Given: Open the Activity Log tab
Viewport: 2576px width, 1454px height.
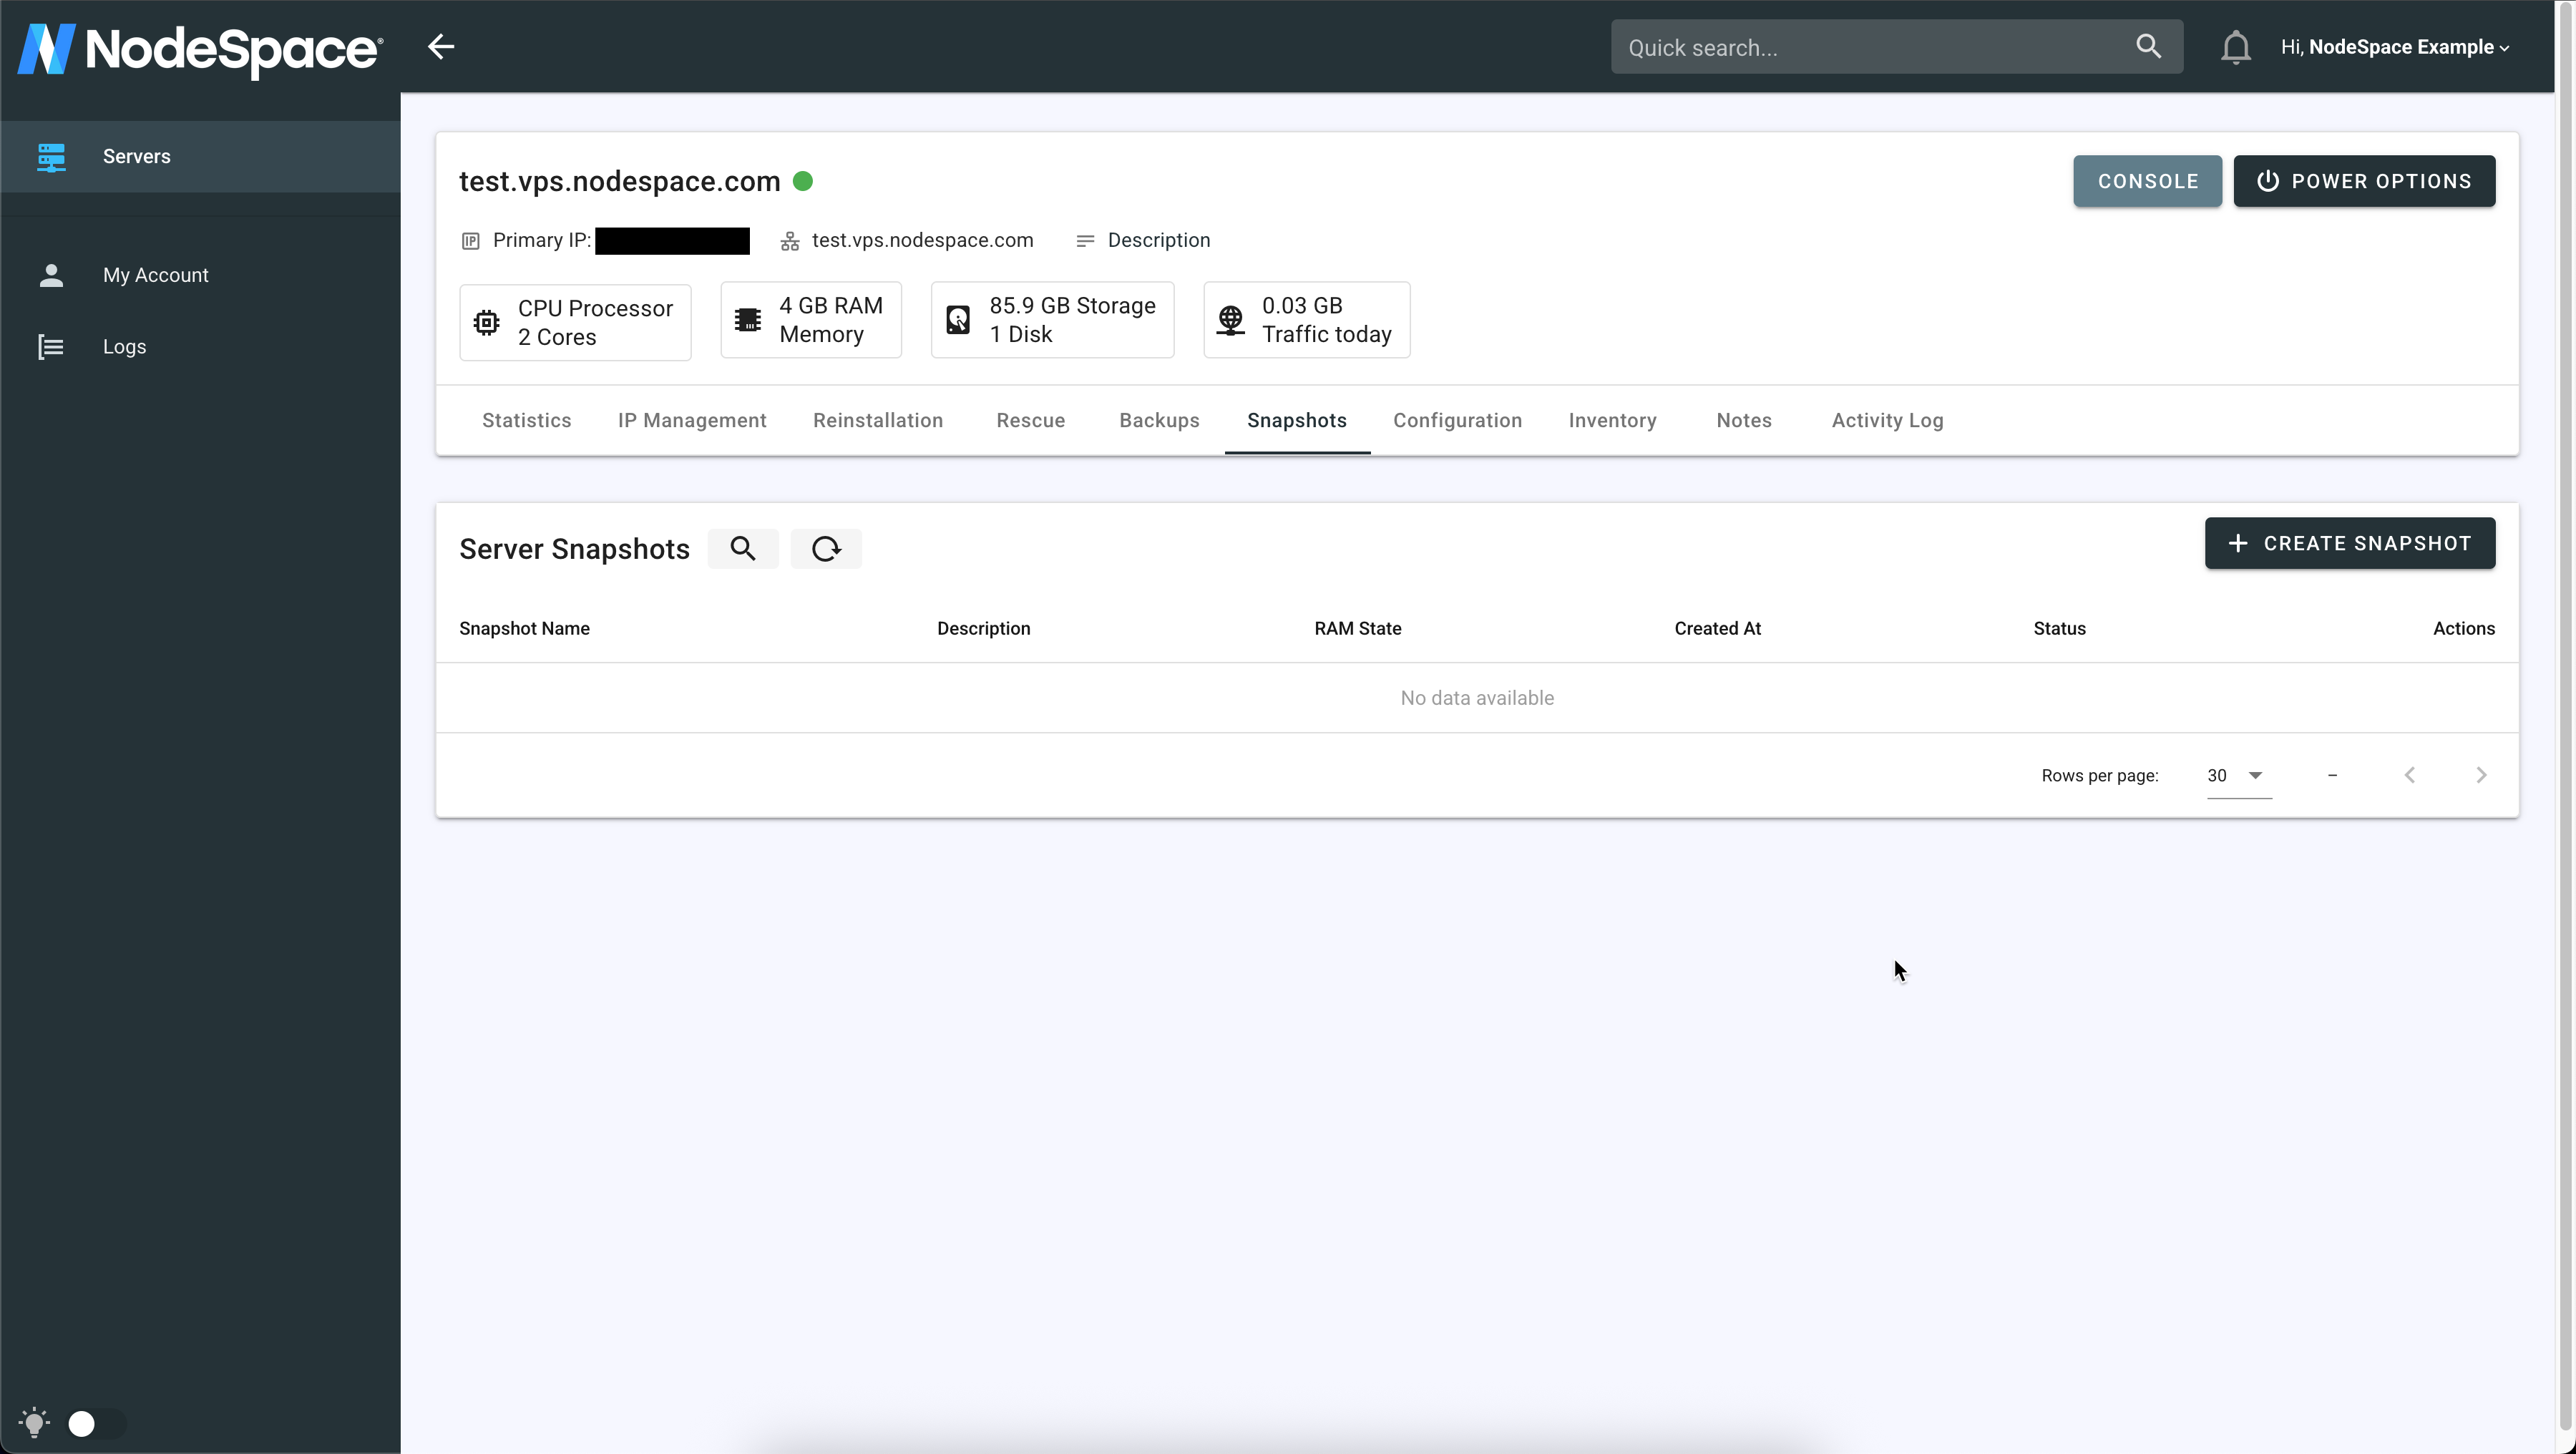Looking at the screenshot, I should pyautogui.click(x=1887, y=421).
